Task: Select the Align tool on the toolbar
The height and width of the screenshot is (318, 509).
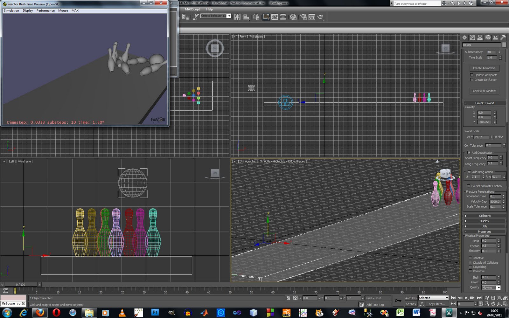Action: pos(246,17)
